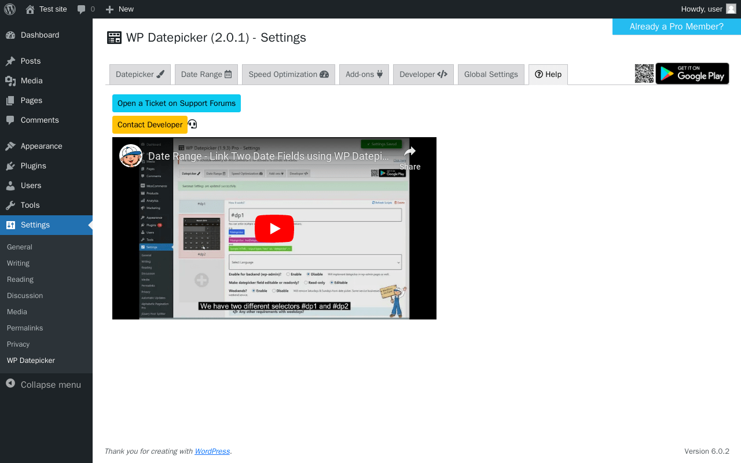This screenshot has width=741, height=463.
Task: Click the video title Date Range link
Action: click(x=269, y=156)
